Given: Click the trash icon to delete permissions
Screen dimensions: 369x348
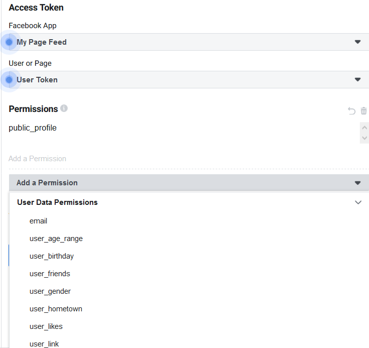Looking at the screenshot, I should tap(364, 111).
